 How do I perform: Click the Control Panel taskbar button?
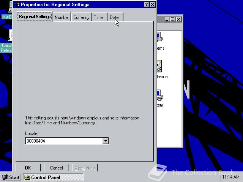(x=53, y=177)
